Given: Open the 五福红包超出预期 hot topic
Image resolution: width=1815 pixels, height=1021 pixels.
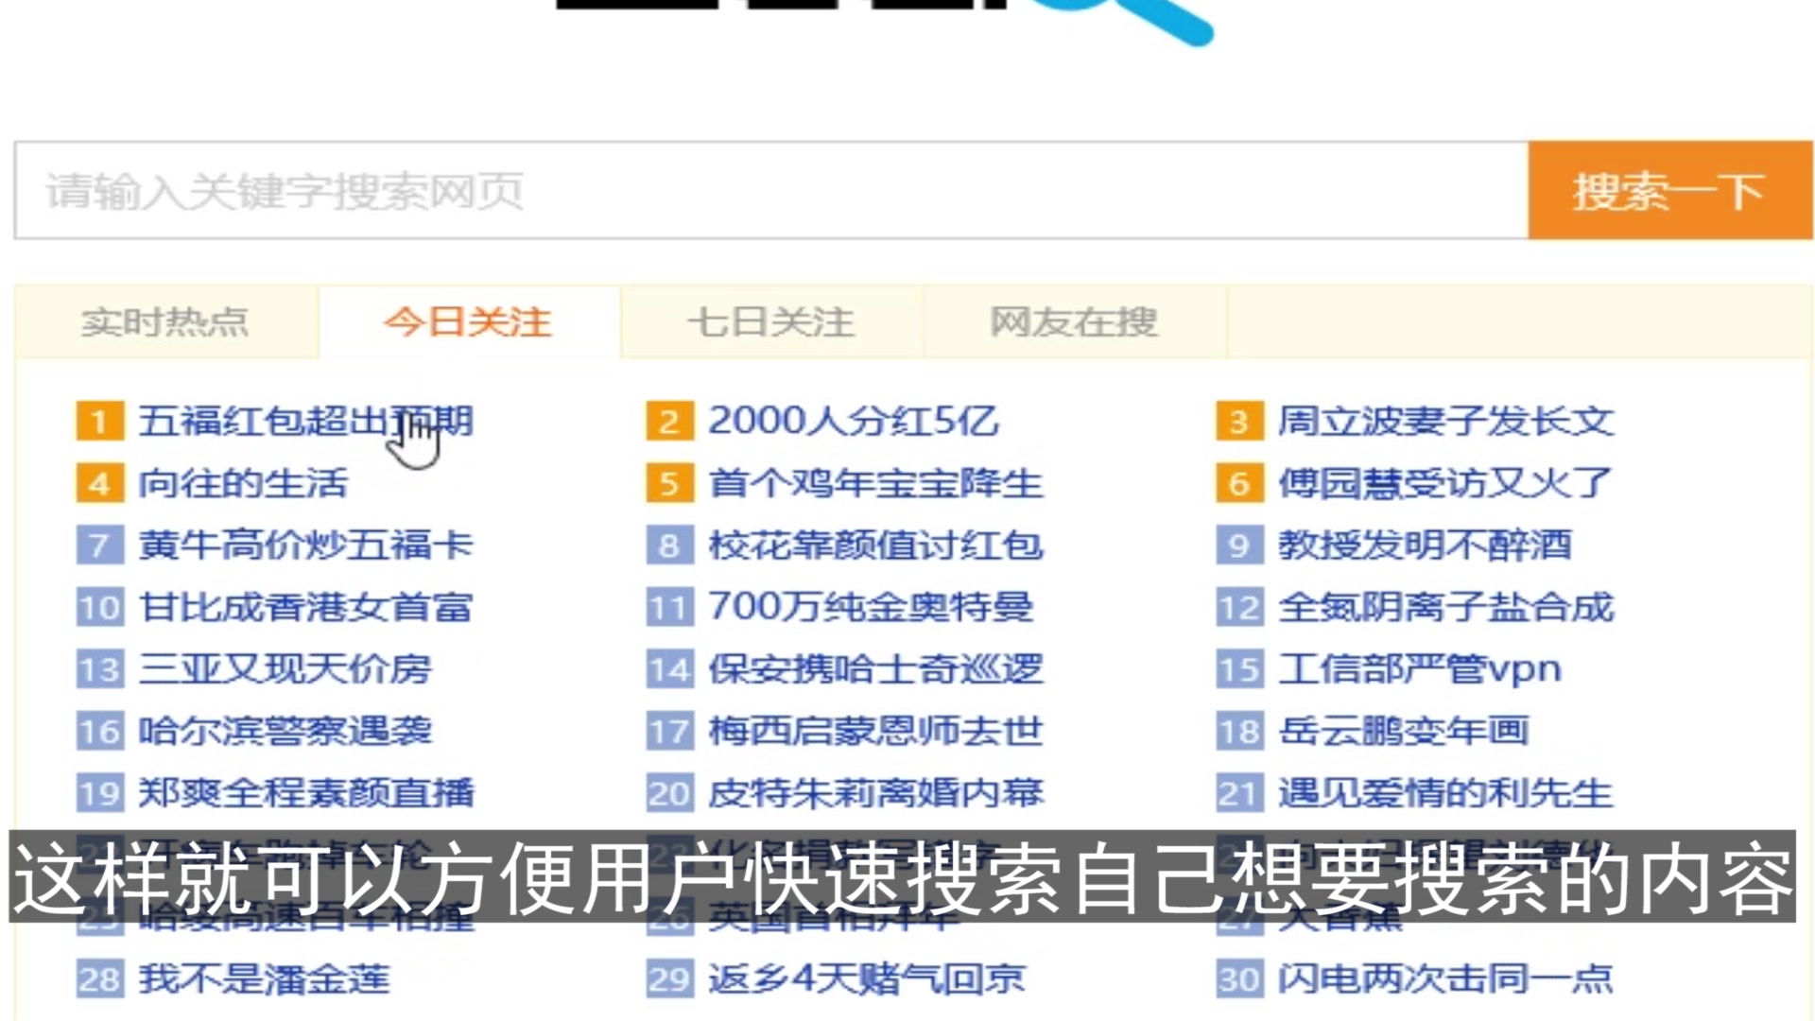Looking at the screenshot, I should [x=305, y=421].
